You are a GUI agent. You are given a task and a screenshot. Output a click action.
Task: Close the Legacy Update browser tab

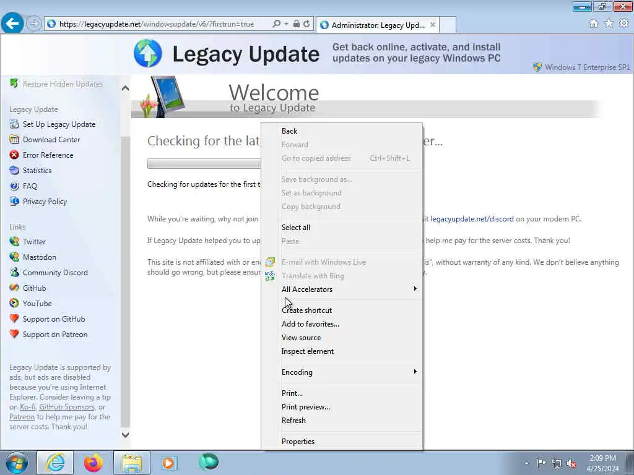coord(433,25)
